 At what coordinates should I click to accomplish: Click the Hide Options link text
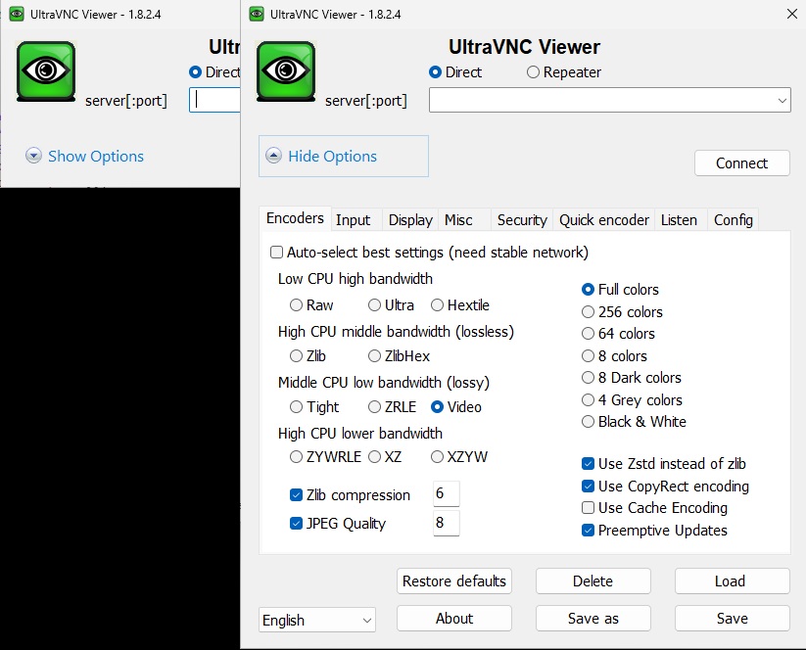[333, 157]
